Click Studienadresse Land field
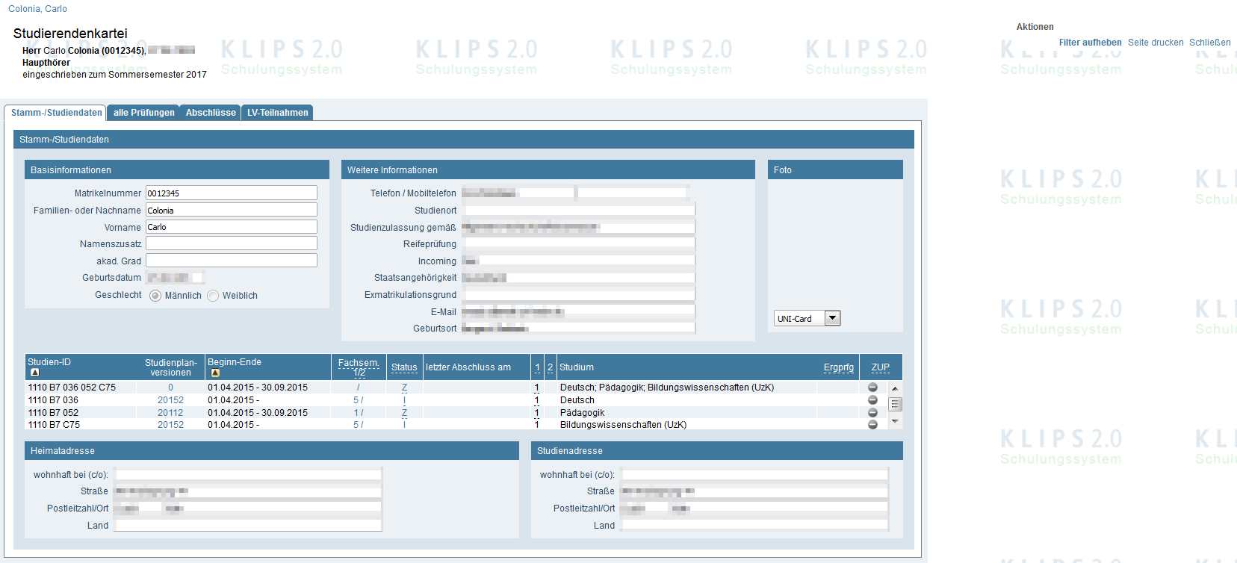Image resolution: width=1237 pixels, height=563 pixels. click(754, 525)
